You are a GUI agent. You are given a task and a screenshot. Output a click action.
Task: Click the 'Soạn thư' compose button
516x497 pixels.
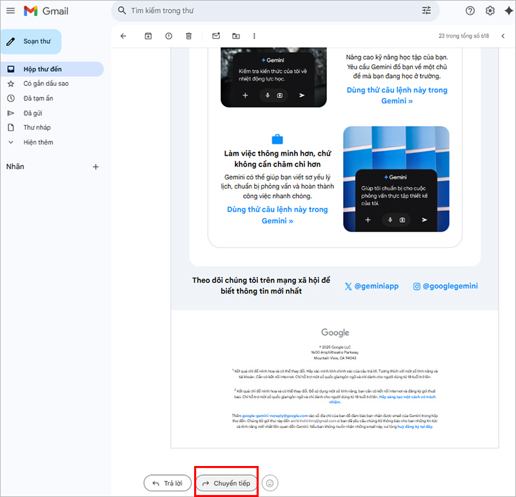(x=31, y=41)
